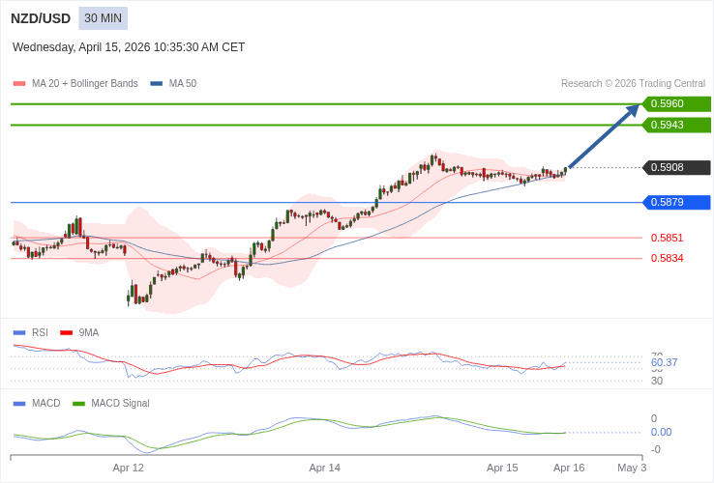Click the 0.5851 red support label

click(x=667, y=238)
